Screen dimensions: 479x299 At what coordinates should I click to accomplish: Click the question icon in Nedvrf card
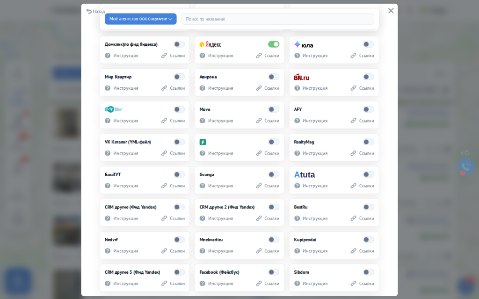(108, 251)
